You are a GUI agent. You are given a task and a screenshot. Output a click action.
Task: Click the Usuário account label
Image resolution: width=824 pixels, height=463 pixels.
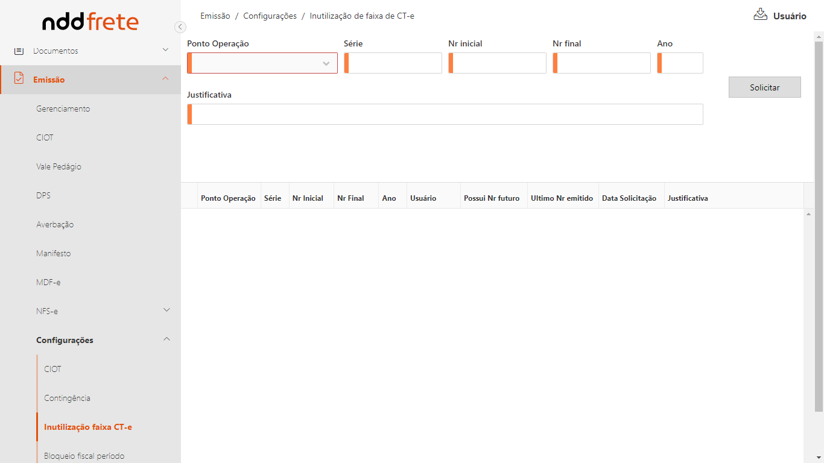point(790,16)
